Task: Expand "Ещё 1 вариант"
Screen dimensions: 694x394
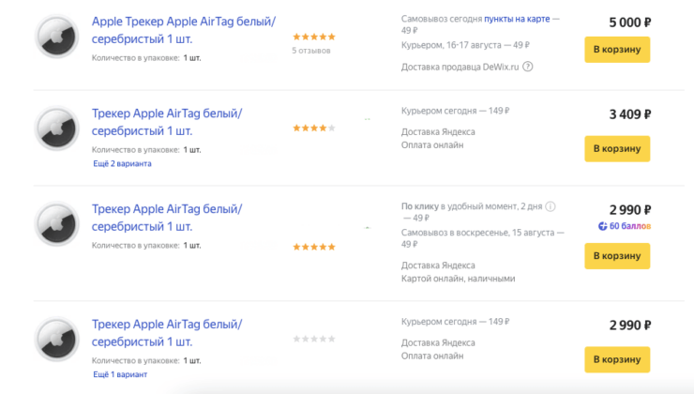Action: (x=121, y=374)
